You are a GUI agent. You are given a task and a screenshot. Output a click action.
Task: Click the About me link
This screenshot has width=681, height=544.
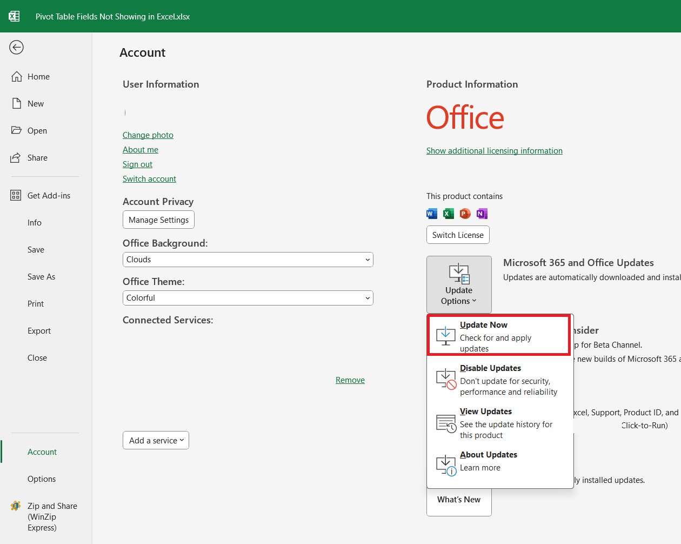click(141, 150)
